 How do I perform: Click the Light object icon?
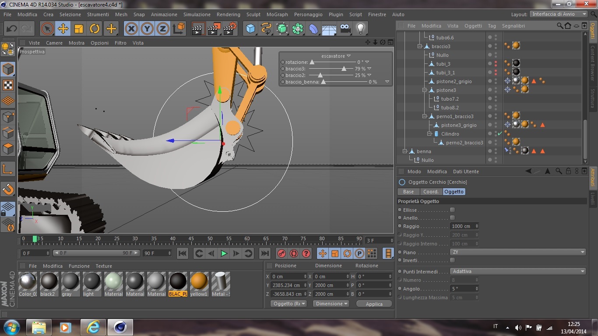[x=360, y=29]
